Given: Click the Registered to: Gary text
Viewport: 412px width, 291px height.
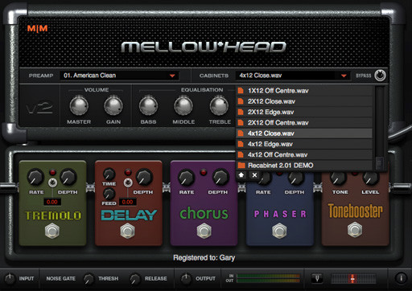Looking at the screenshot, I should click(204, 258).
